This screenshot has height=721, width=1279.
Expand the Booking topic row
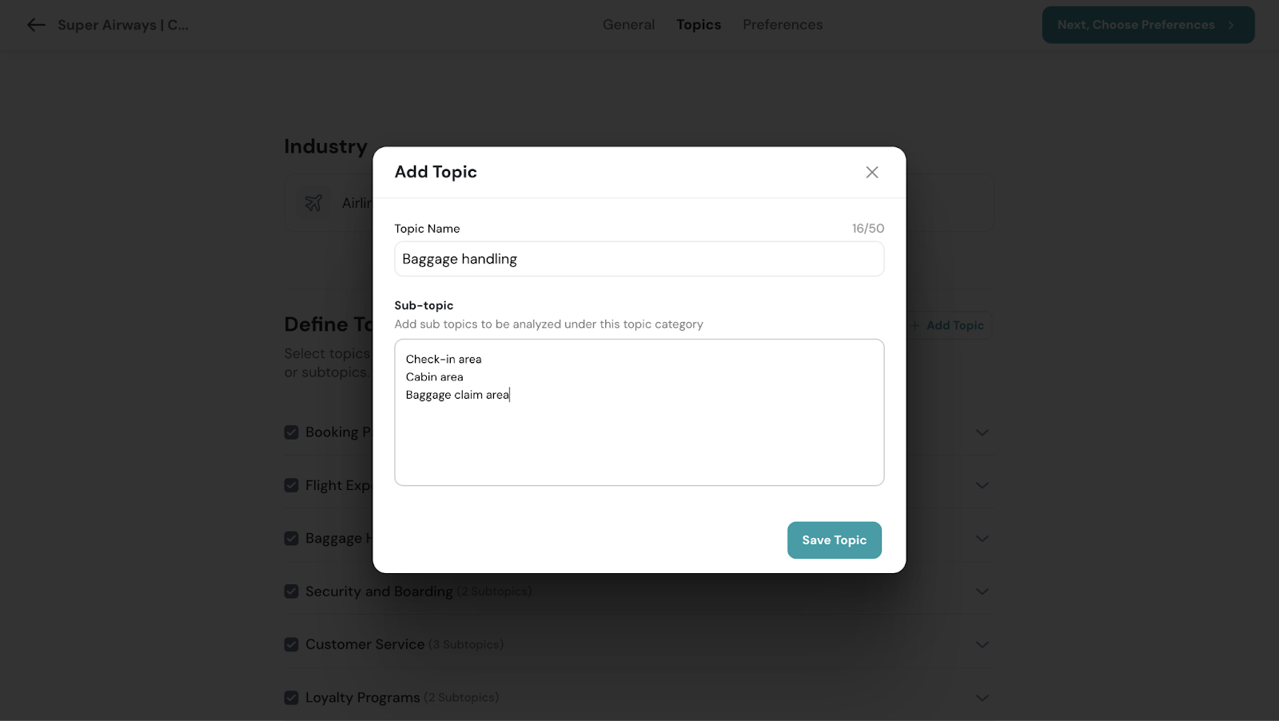coord(982,432)
